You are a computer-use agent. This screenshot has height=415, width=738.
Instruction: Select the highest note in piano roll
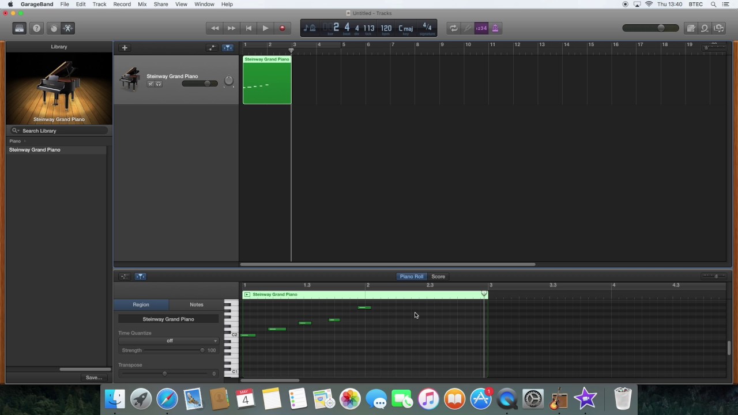364,308
